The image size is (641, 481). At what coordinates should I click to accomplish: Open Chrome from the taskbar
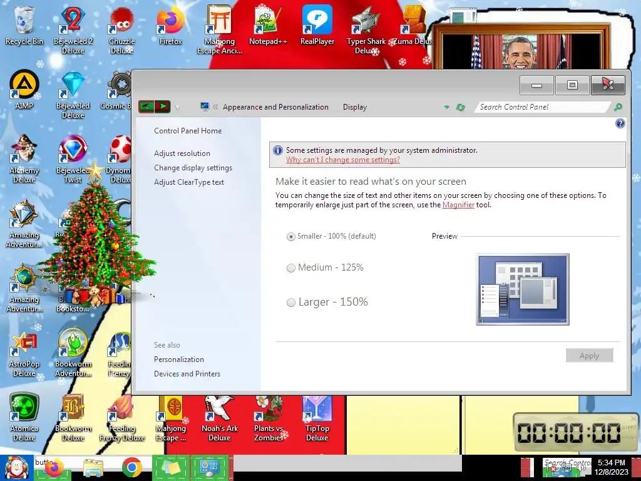131,467
